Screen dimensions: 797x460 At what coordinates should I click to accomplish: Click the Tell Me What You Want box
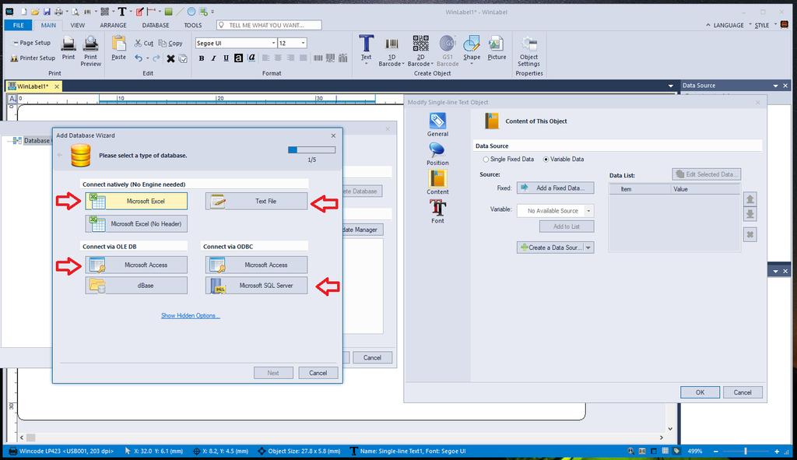(269, 25)
